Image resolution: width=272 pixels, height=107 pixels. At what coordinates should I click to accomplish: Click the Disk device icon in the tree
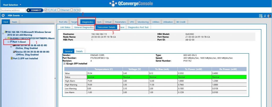click(14, 45)
